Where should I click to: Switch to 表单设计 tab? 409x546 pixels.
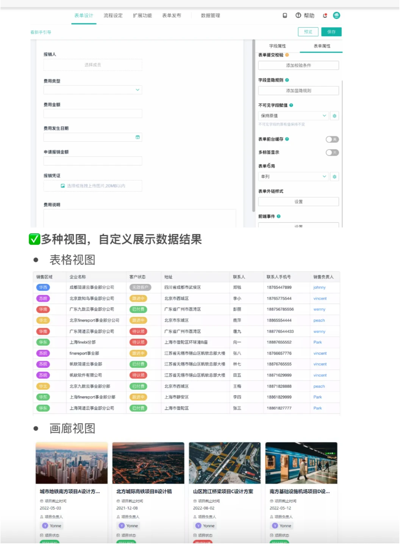tap(84, 16)
